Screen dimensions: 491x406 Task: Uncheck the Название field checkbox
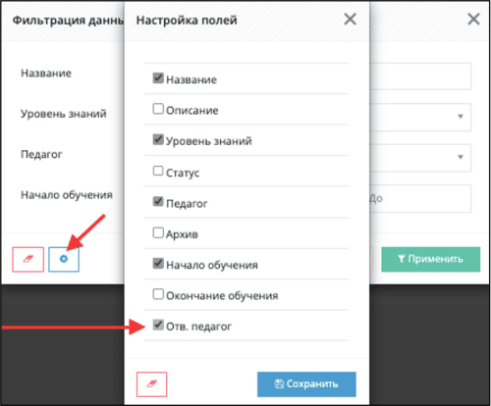pyautogui.click(x=158, y=78)
